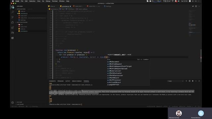Select the Terminal panel tab

point(86,81)
